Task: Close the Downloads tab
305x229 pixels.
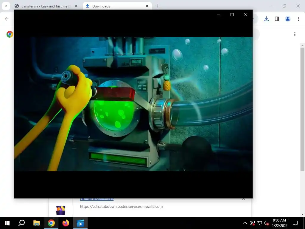Action: pos(147,6)
